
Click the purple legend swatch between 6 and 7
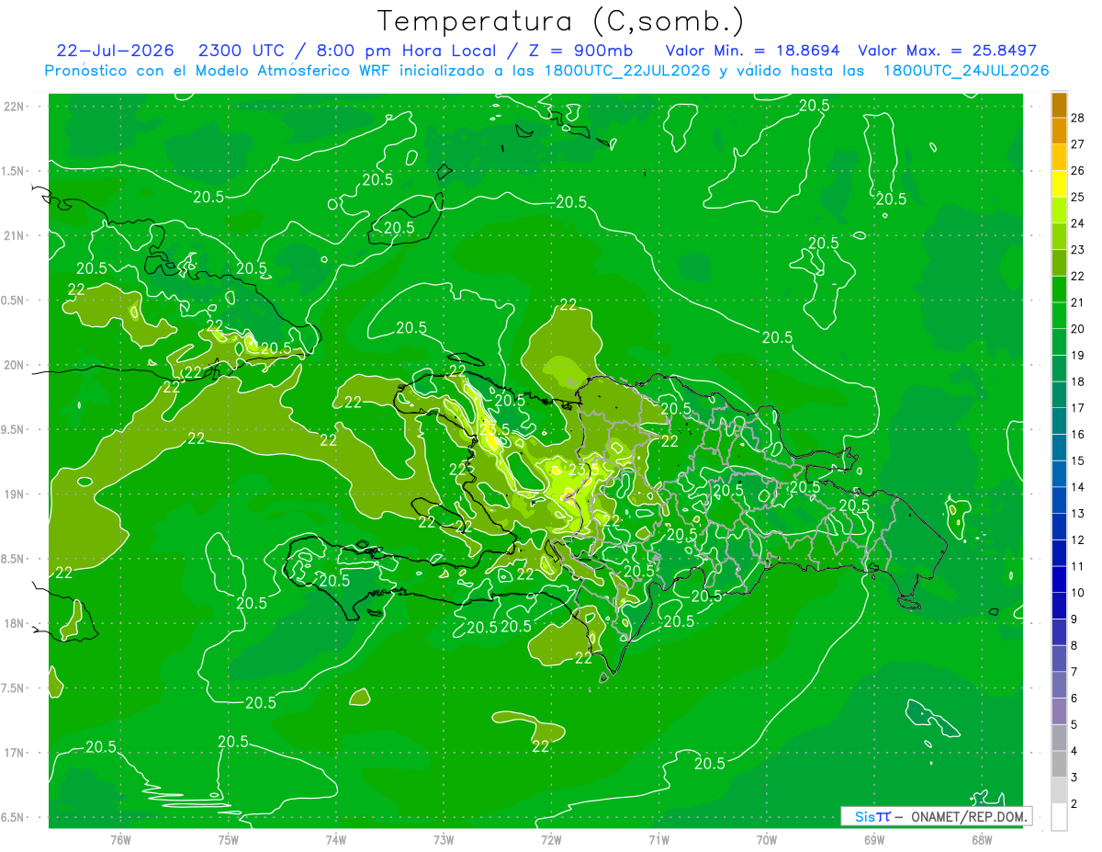point(1059,686)
